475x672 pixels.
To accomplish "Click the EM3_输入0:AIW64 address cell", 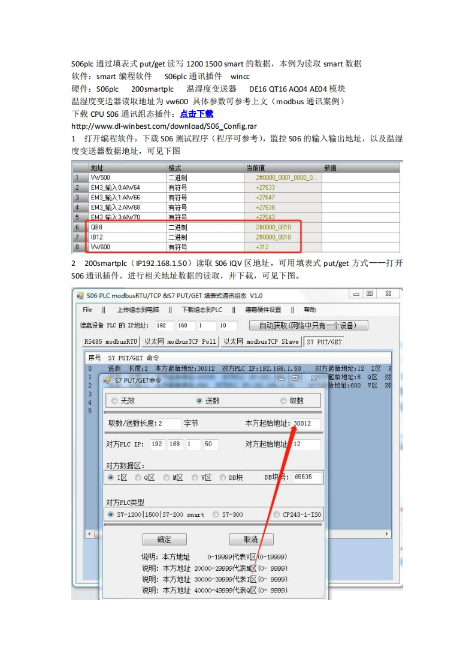I will point(128,187).
